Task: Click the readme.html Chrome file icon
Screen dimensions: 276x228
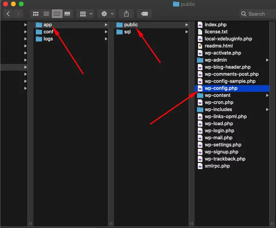Action: [x=200, y=46]
